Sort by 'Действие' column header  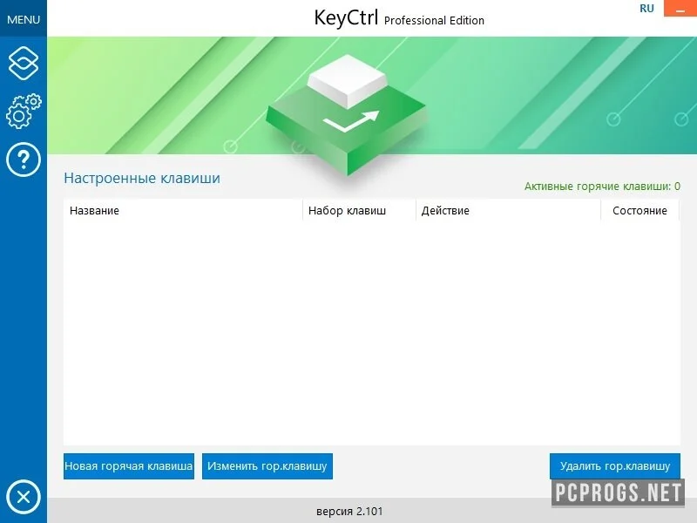(x=508, y=210)
